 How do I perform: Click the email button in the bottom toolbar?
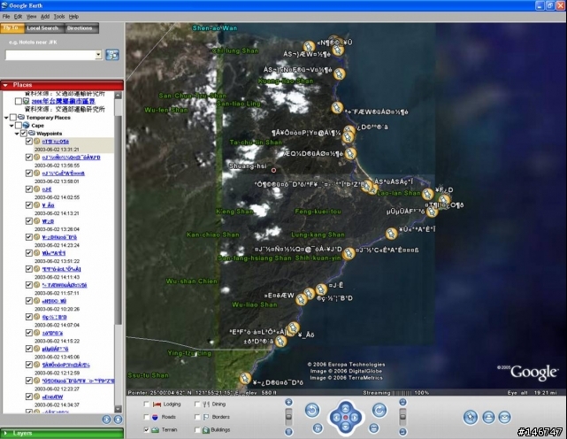point(504,417)
